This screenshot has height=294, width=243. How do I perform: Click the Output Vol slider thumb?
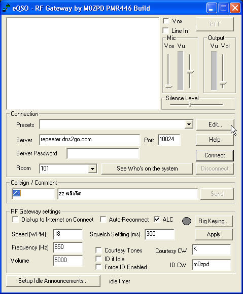(223, 83)
